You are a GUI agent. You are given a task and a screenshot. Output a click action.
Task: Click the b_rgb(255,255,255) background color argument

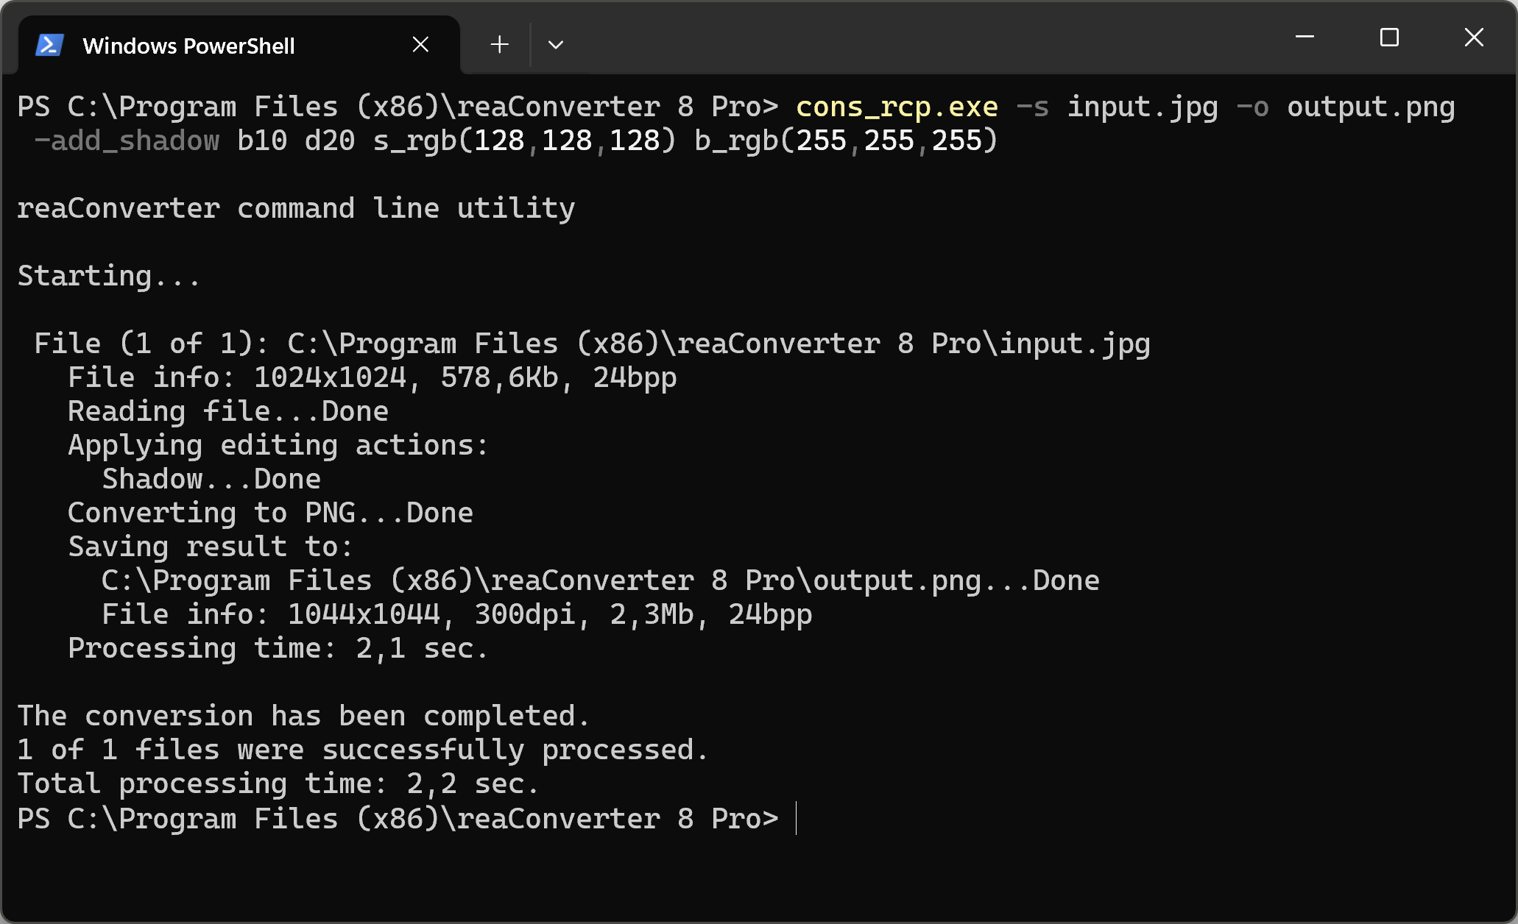point(846,141)
